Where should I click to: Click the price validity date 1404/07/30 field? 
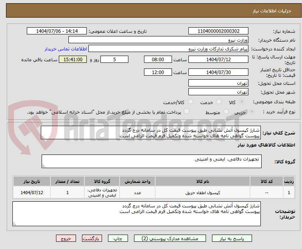click(x=218, y=72)
